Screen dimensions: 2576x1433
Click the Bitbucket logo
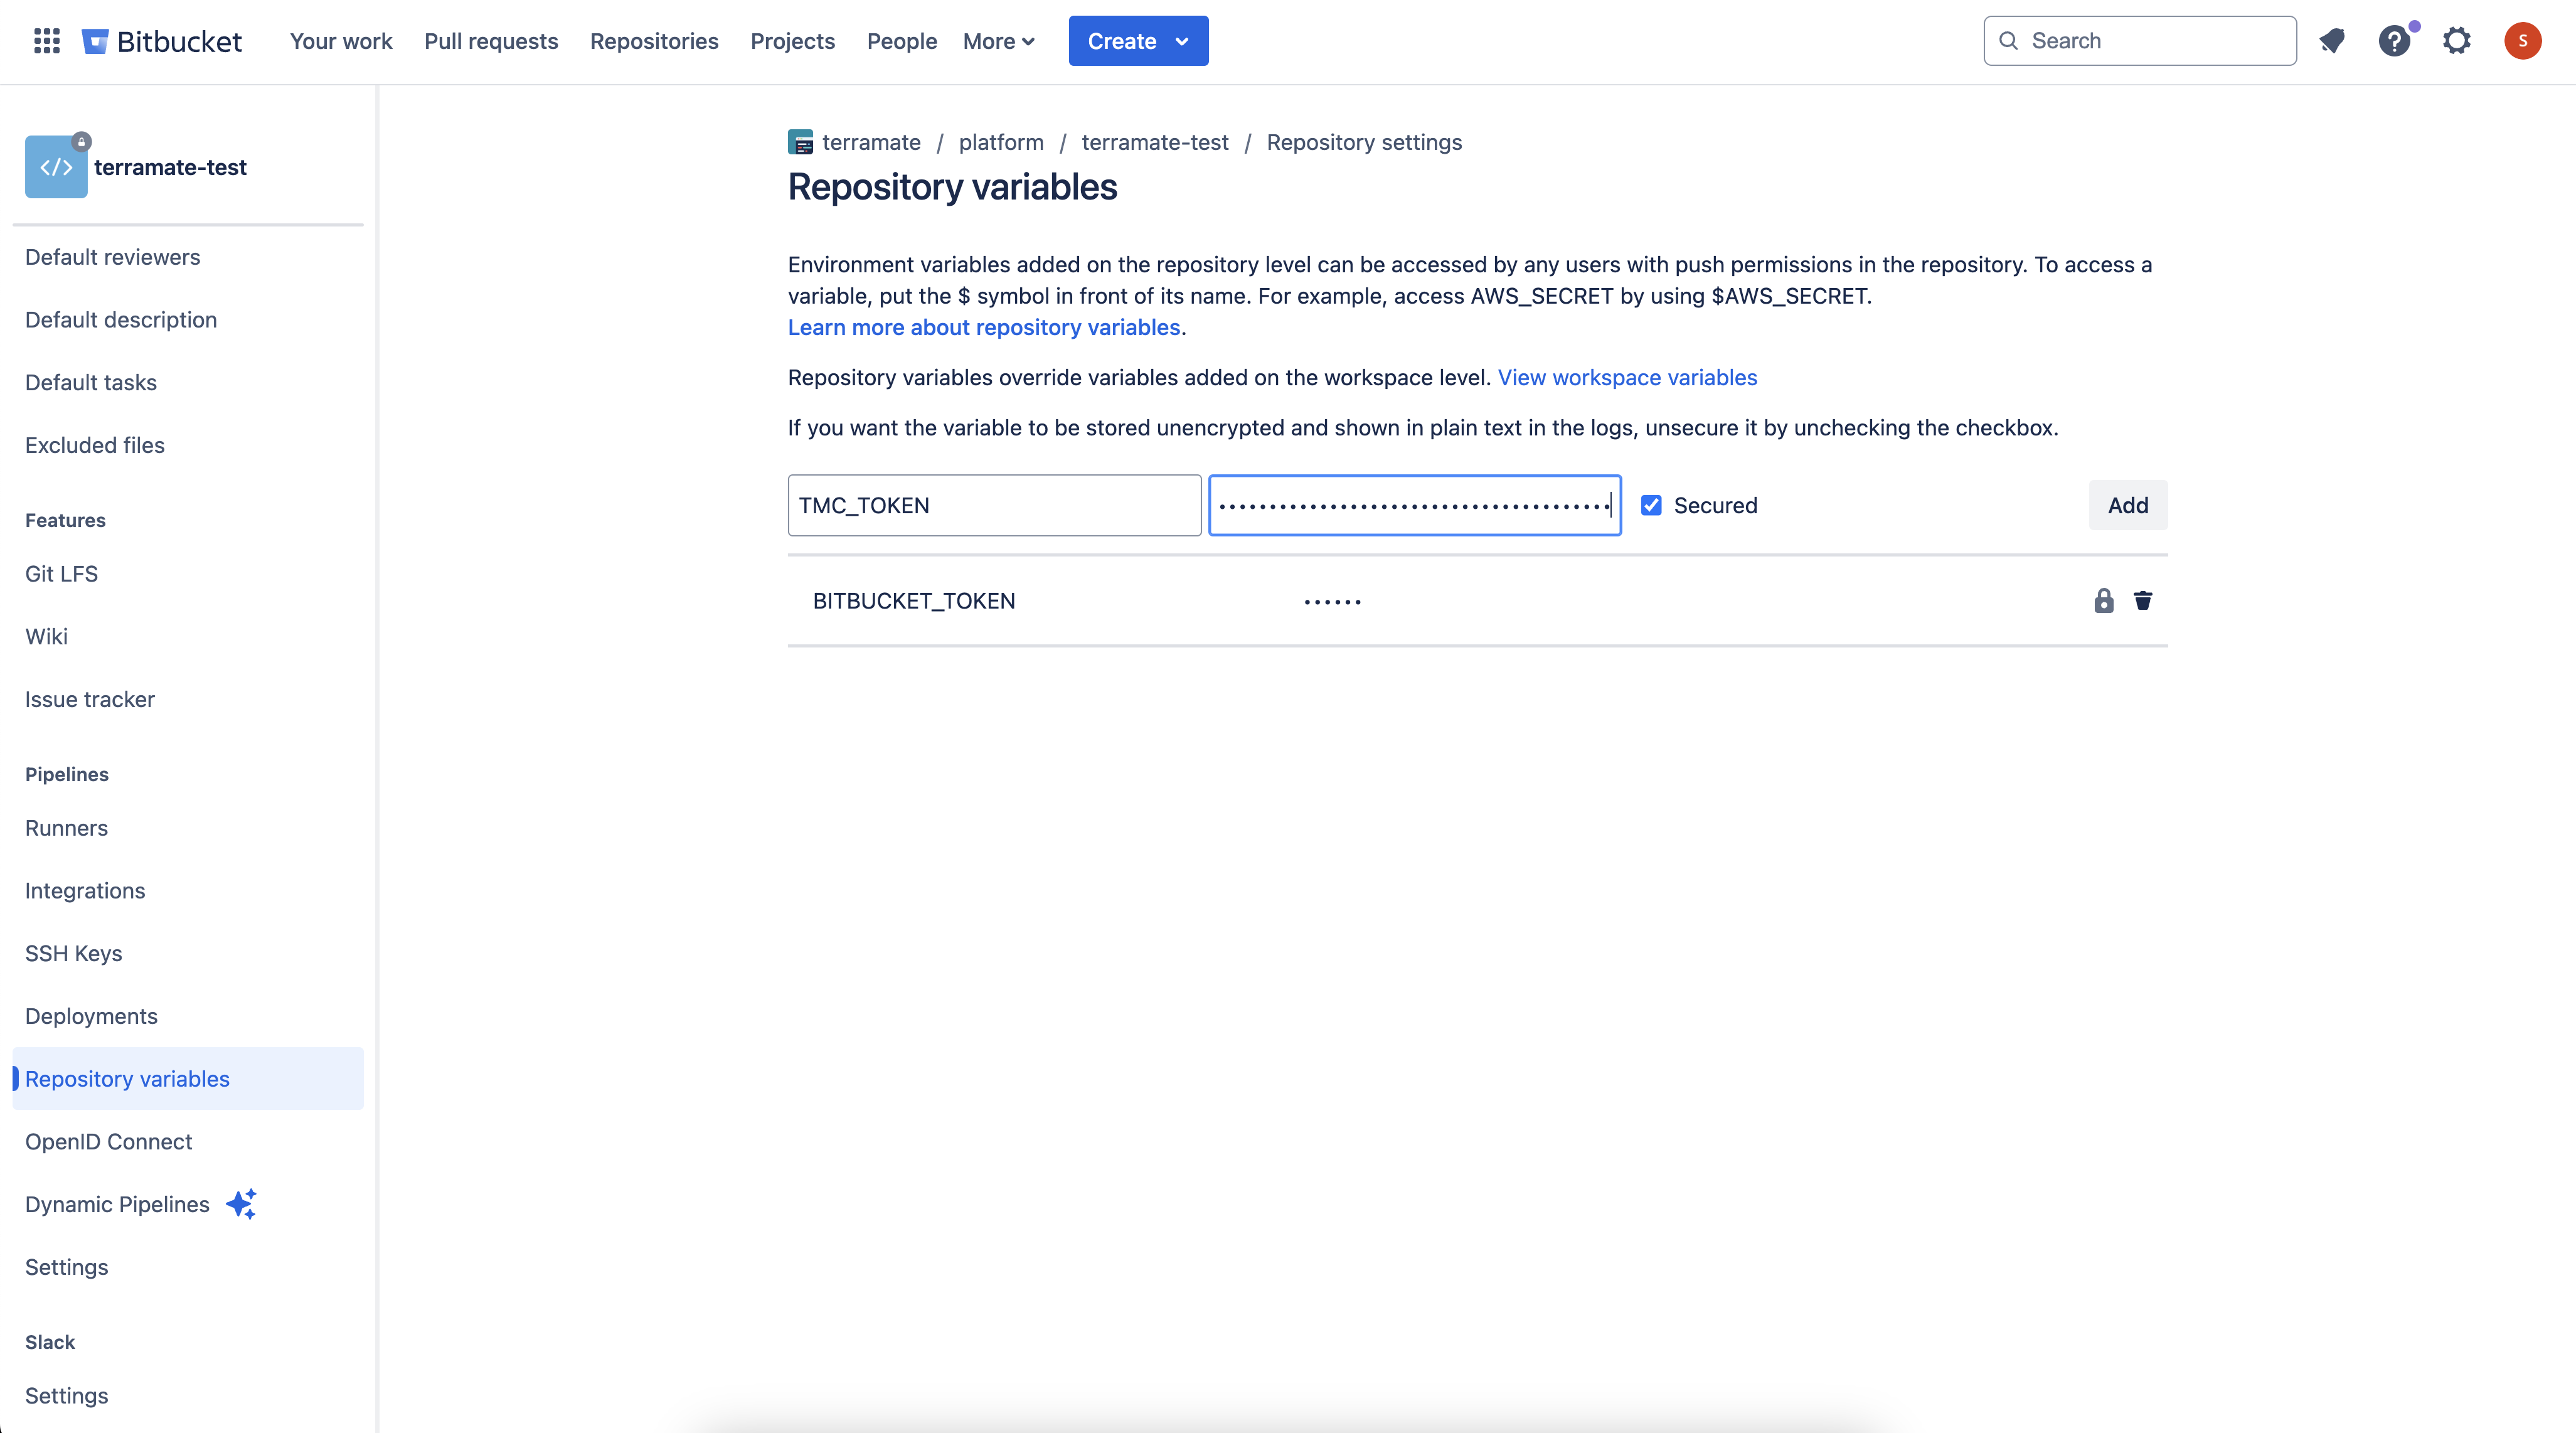coord(162,41)
